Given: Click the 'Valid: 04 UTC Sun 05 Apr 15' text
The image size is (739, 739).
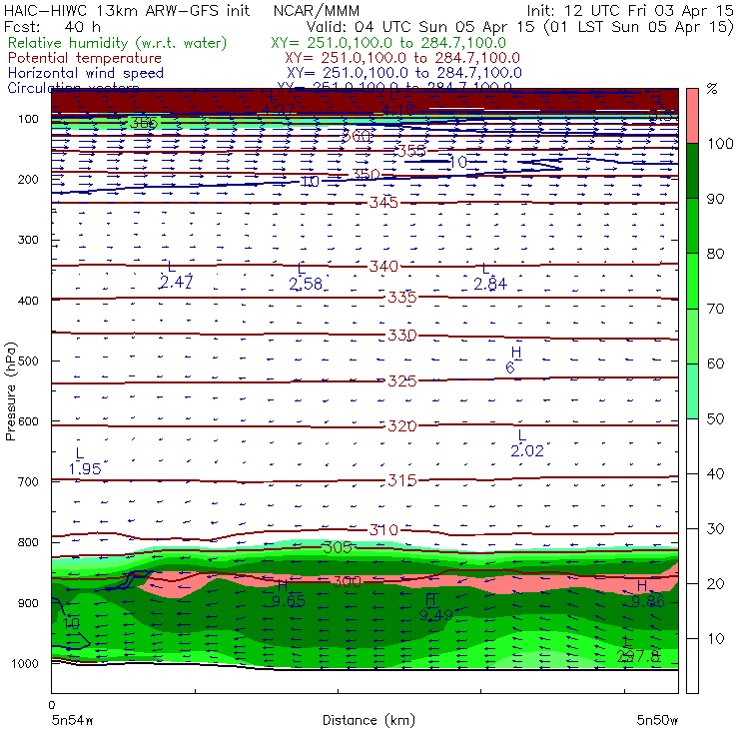Looking at the screenshot, I should tap(420, 26).
